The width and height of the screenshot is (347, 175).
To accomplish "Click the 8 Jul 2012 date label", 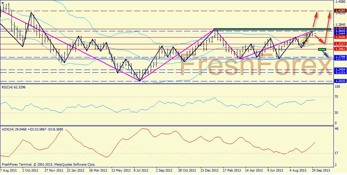I will coord(141,170).
